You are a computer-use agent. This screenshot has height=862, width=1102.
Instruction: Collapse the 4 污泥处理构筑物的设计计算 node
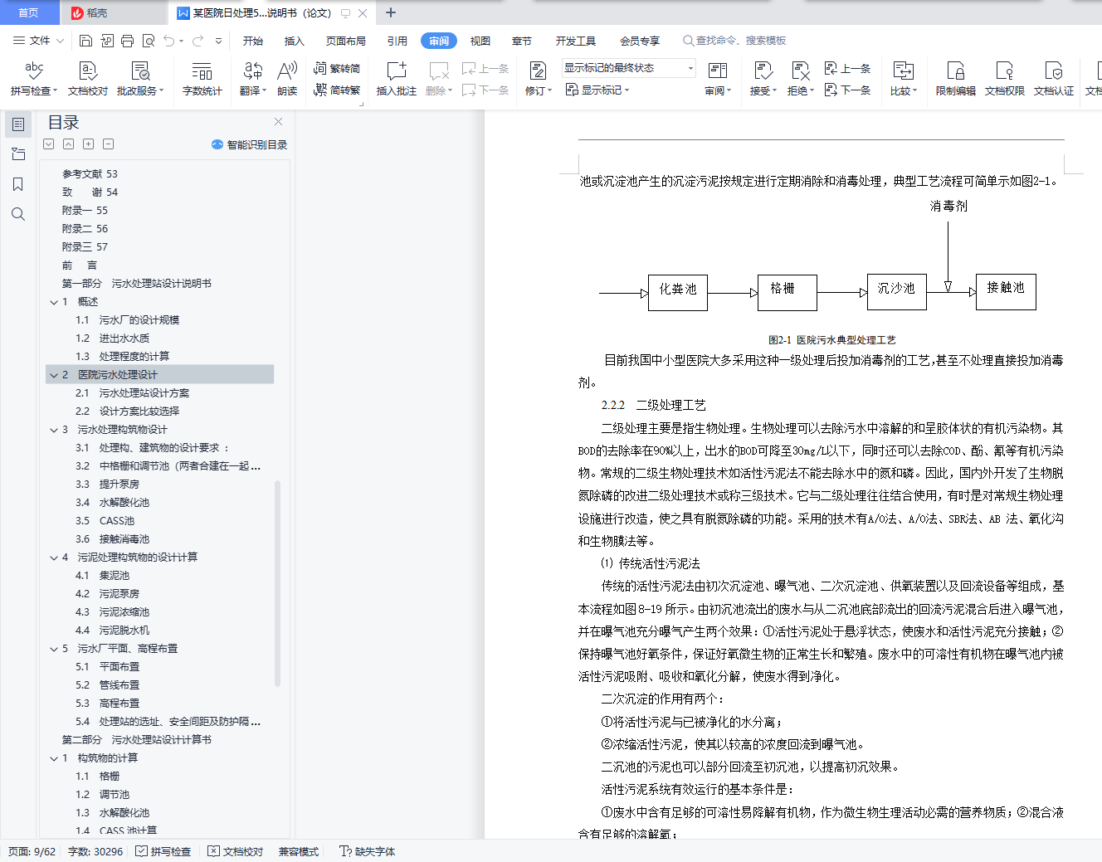54,558
